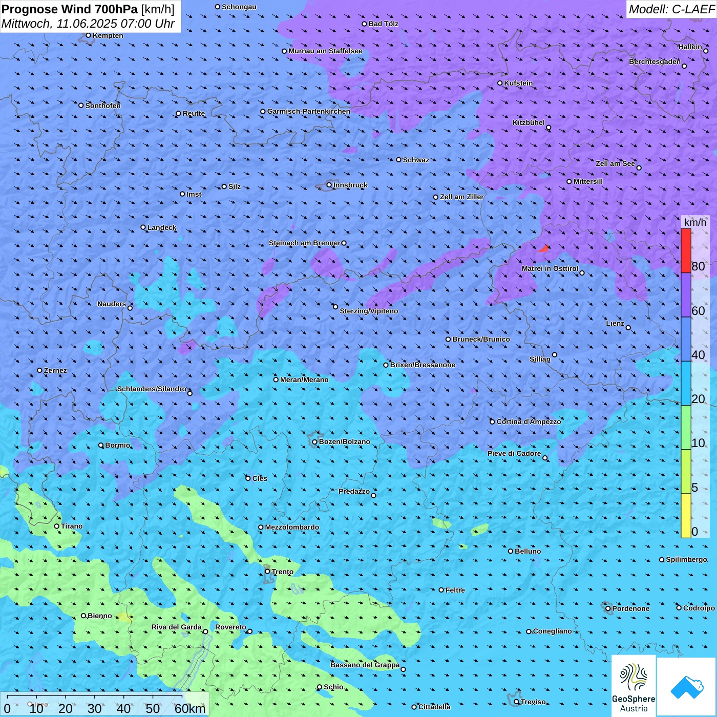Select the cyan 20–40 km/h legend color
This screenshot has width=717, height=717.
[686, 384]
